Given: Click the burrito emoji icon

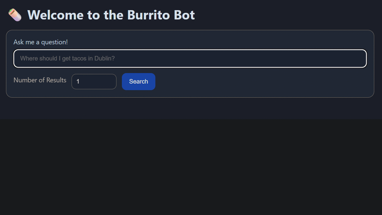Looking at the screenshot, I should pyautogui.click(x=15, y=15).
